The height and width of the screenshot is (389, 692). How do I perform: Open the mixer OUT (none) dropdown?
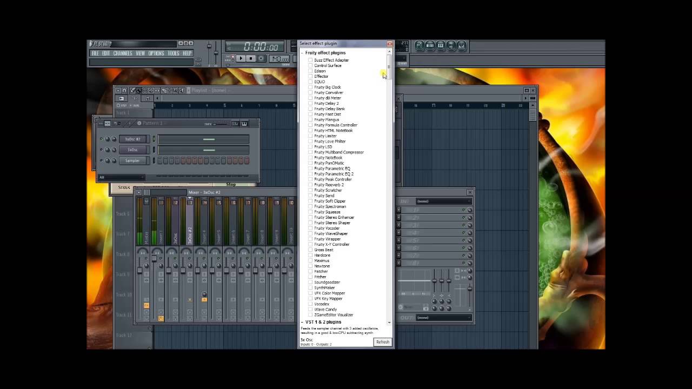(x=443, y=317)
